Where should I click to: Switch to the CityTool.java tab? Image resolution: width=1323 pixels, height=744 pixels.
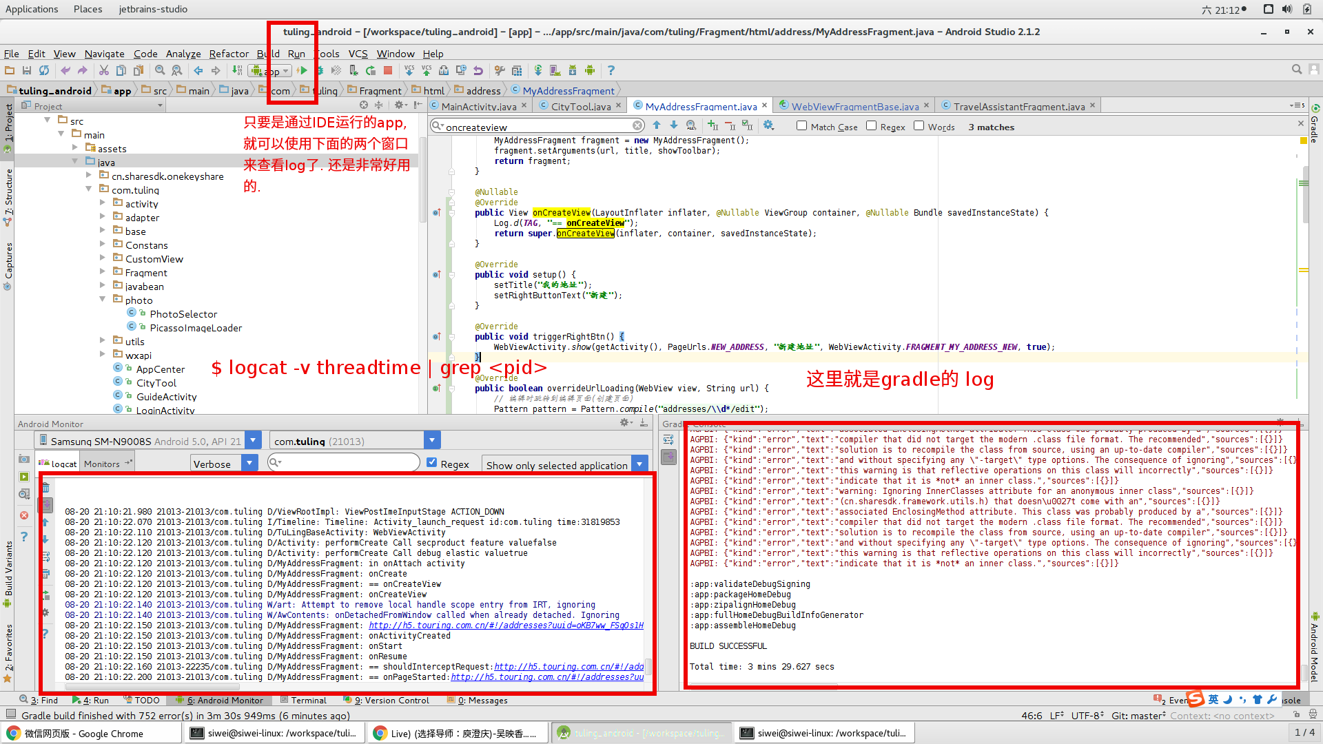click(580, 106)
